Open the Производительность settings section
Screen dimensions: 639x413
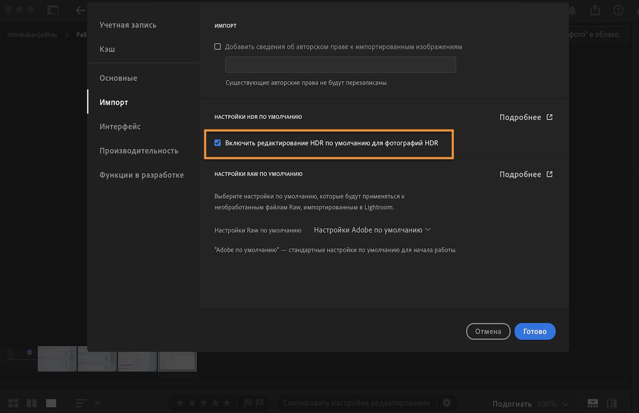140,150
